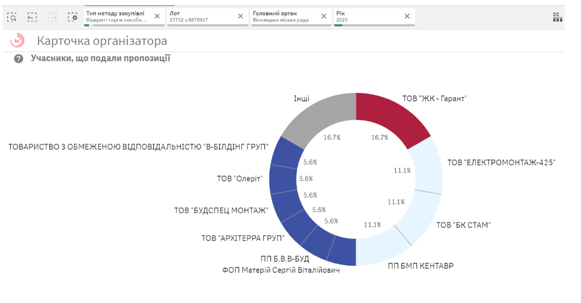The image size is (581, 303).
Task: Clear the 'Головний орган' filter
Action: [323, 16]
